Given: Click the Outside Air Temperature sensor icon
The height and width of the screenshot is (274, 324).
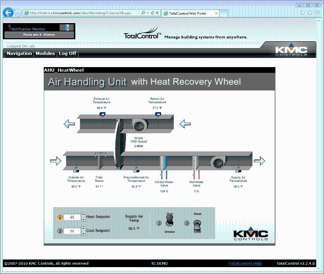Looking at the screenshot, I should pyautogui.click(x=76, y=171).
